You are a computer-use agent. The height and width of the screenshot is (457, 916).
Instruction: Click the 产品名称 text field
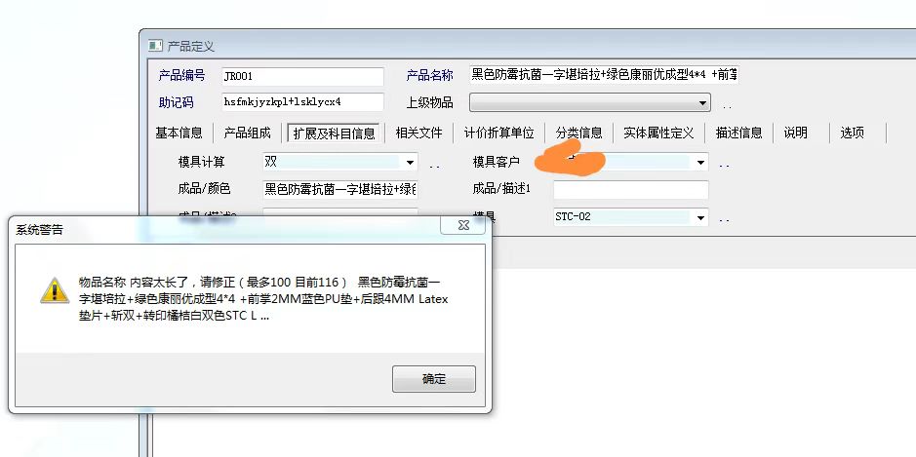point(604,75)
